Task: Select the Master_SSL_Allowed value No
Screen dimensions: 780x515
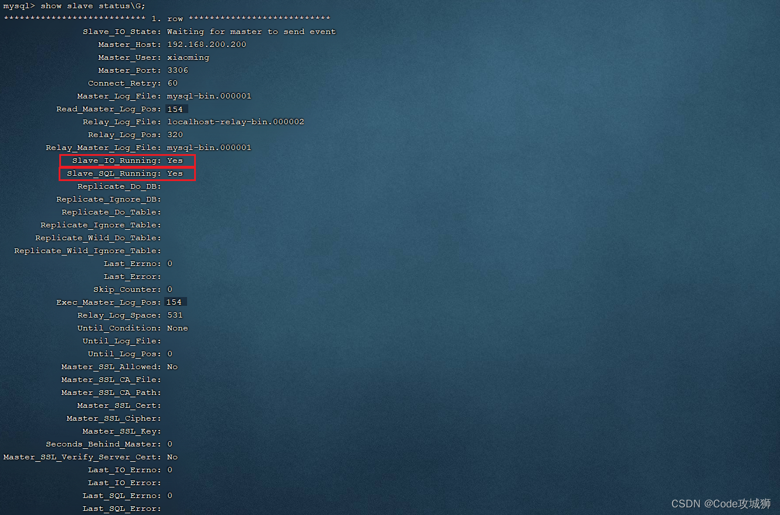Action: [x=172, y=367]
